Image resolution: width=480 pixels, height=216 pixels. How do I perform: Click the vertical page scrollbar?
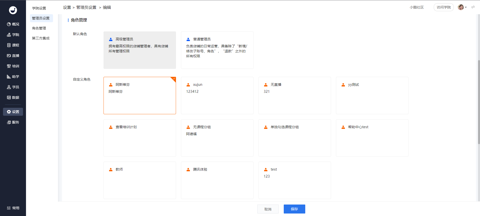tap(479, 102)
